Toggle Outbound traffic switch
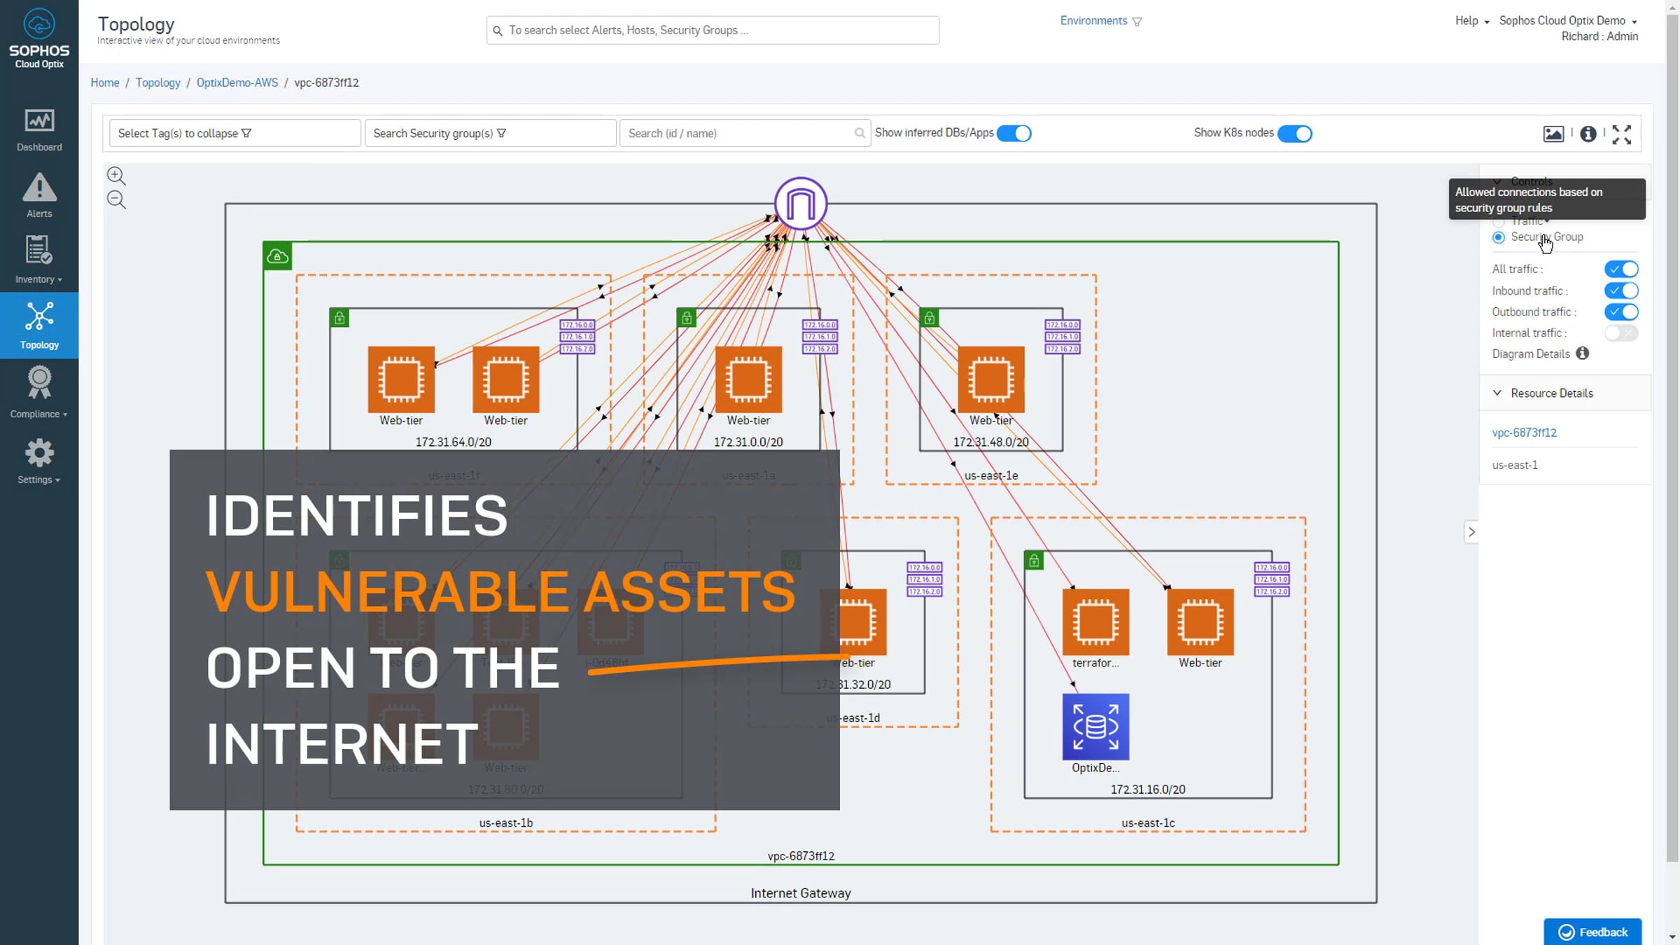 pos(1621,311)
